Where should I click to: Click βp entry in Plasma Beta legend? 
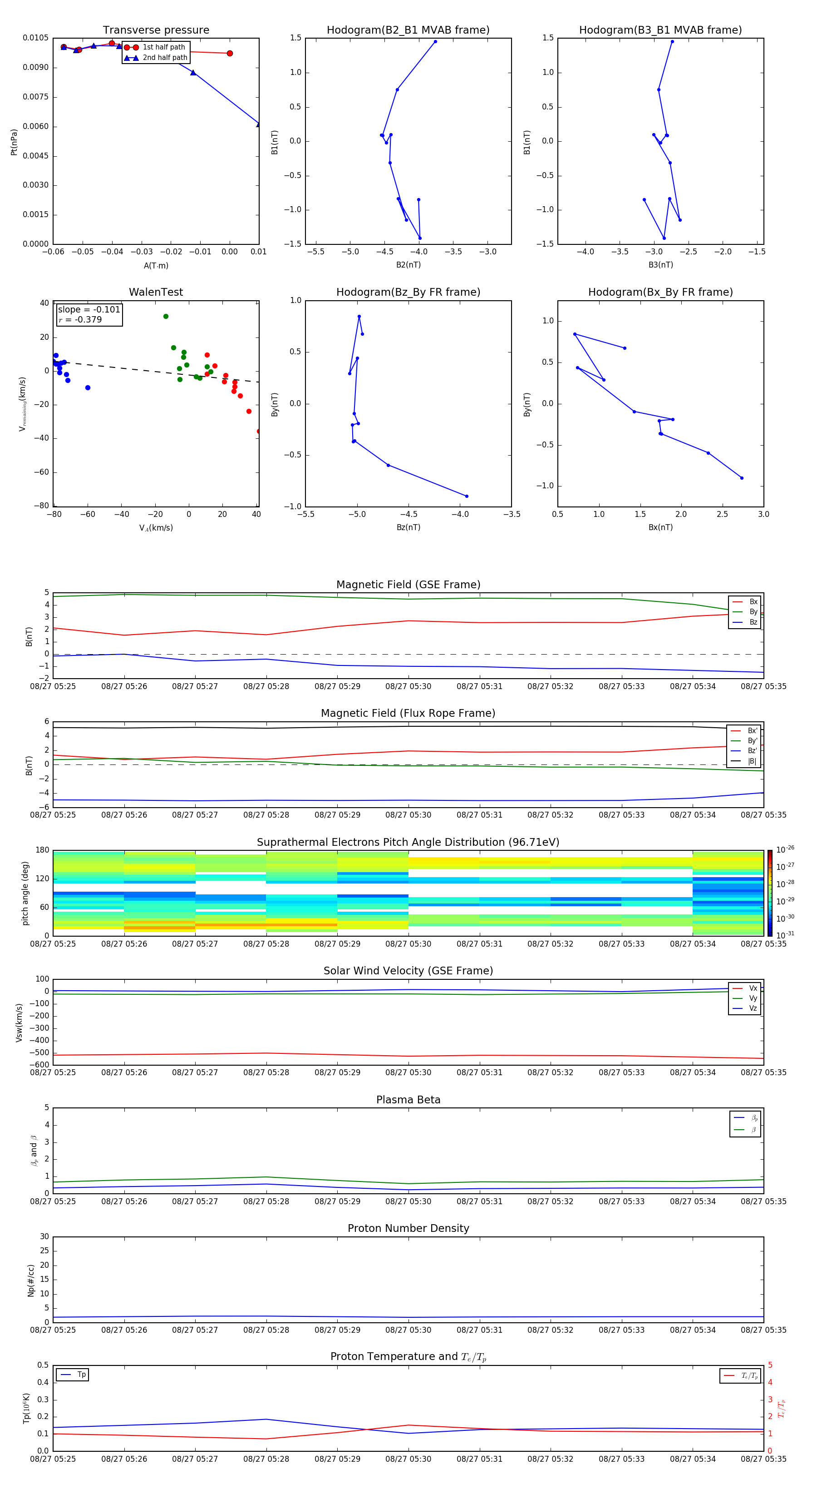(746, 1118)
